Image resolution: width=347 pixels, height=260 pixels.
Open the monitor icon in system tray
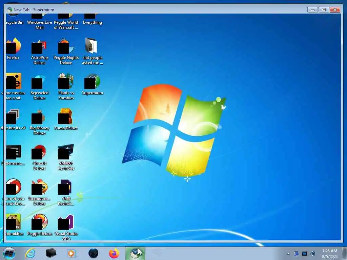[305, 254]
